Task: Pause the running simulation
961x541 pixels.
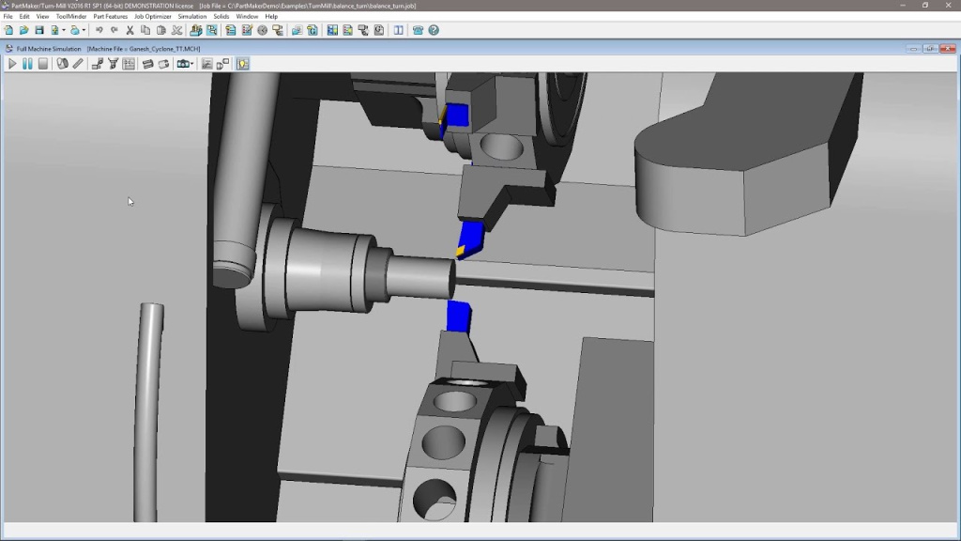Action: 28,63
